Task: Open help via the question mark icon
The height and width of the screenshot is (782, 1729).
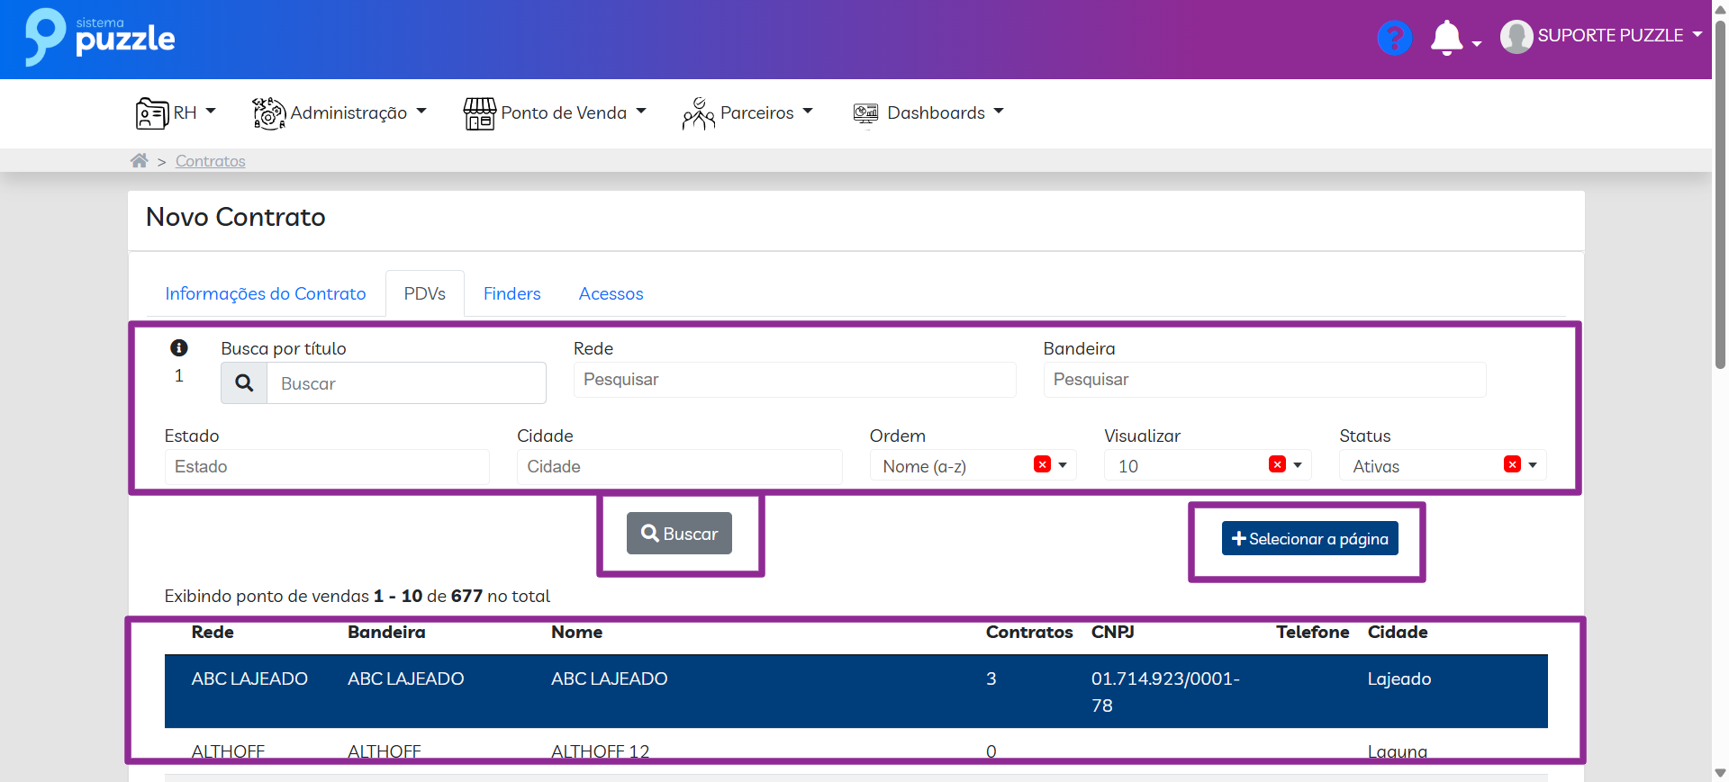Action: (x=1394, y=38)
